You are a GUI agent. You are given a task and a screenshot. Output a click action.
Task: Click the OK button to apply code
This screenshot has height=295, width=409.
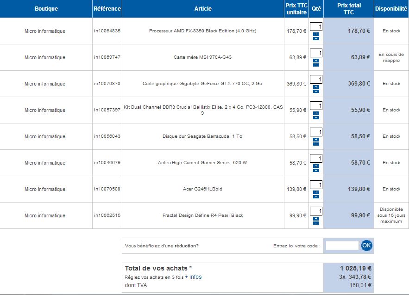[x=366, y=246]
